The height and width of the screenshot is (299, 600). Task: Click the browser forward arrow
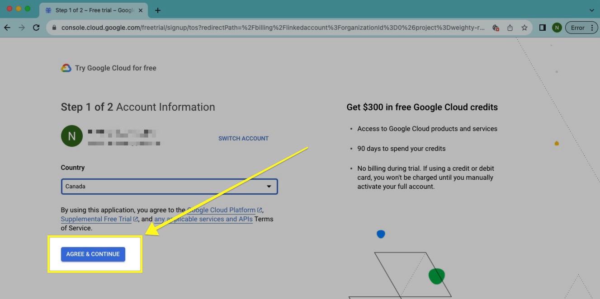click(22, 28)
